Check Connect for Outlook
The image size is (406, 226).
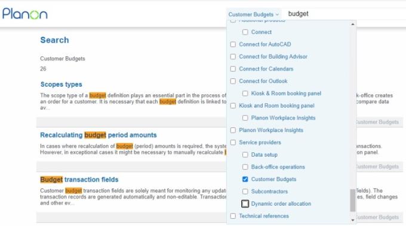tap(233, 81)
